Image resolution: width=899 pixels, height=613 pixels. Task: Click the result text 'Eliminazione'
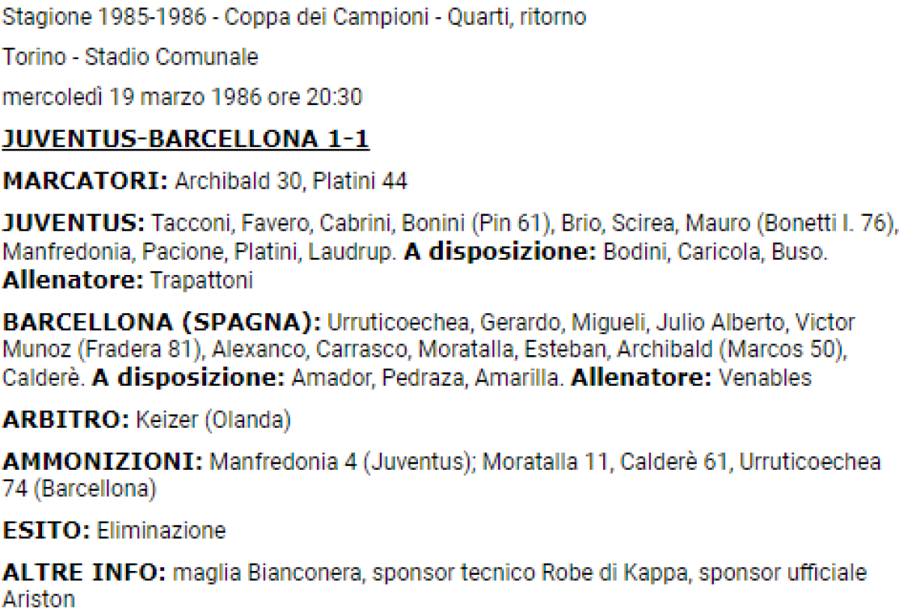pyautogui.click(x=161, y=531)
